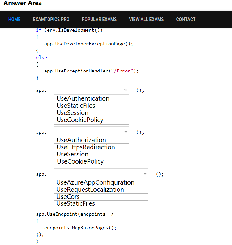Pick UseAzureAppConfiguration option

point(101,182)
